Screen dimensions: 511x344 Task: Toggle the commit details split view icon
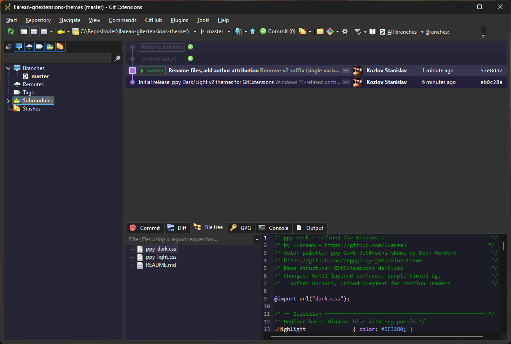[x=34, y=31]
